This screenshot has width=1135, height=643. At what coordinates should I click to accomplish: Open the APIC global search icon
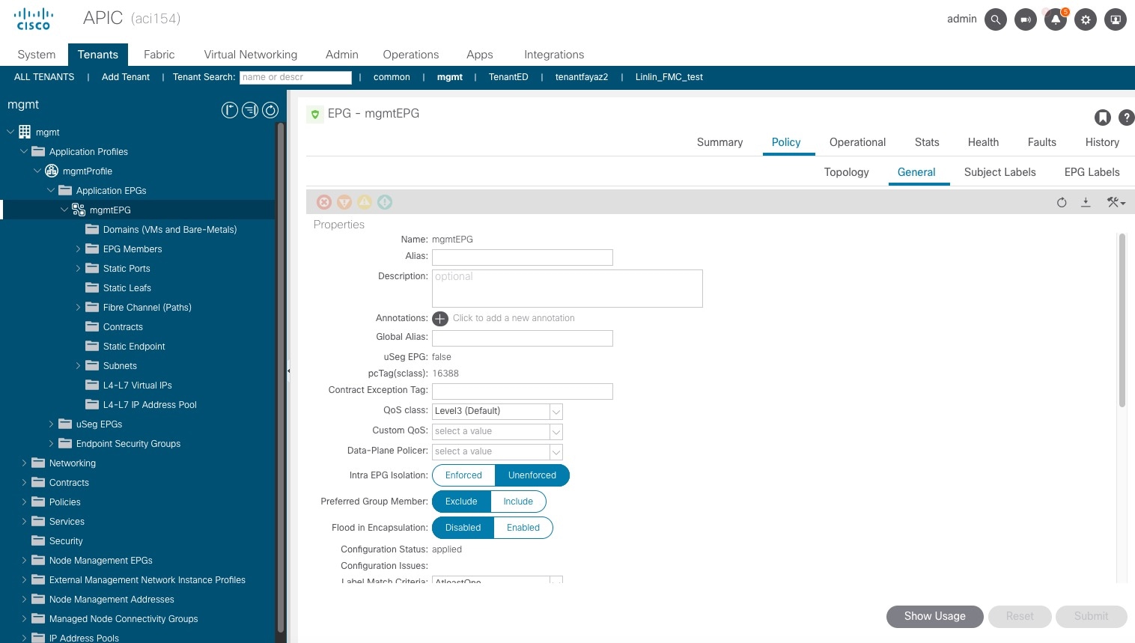tap(995, 19)
